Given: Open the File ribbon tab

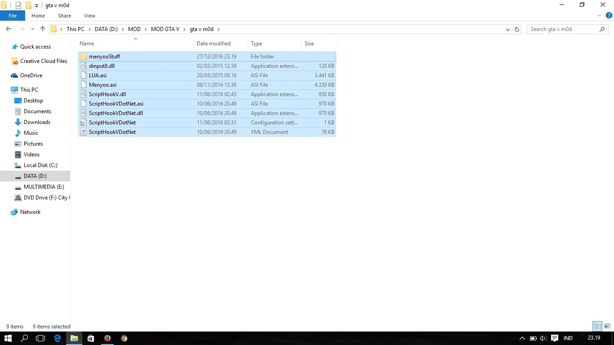Looking at the screenshot, I should [13, 16].
